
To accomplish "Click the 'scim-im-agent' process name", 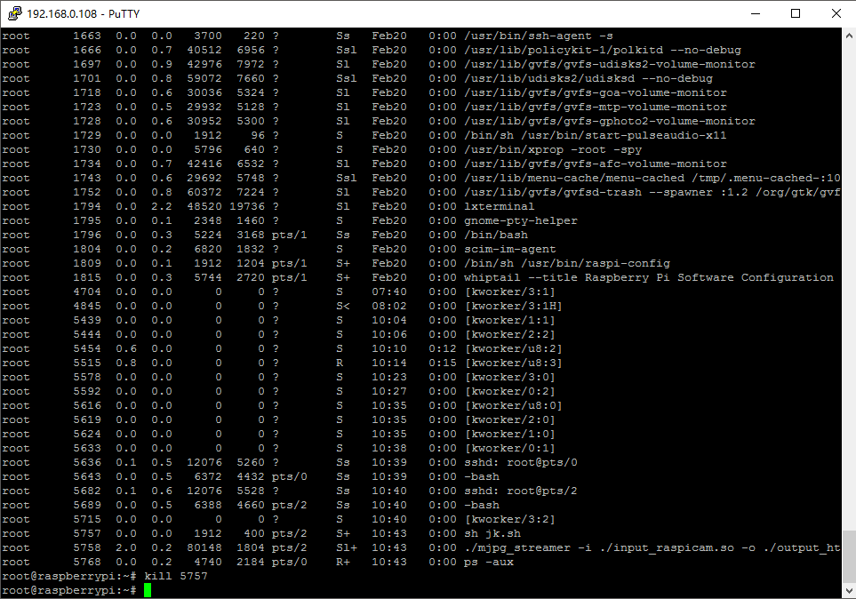I will [510, 249].
